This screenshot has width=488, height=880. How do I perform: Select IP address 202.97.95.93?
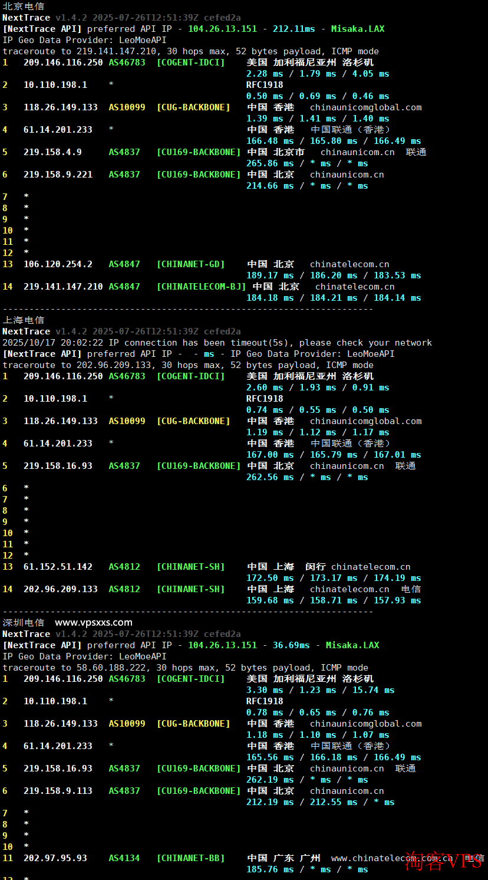click(55, 858)
